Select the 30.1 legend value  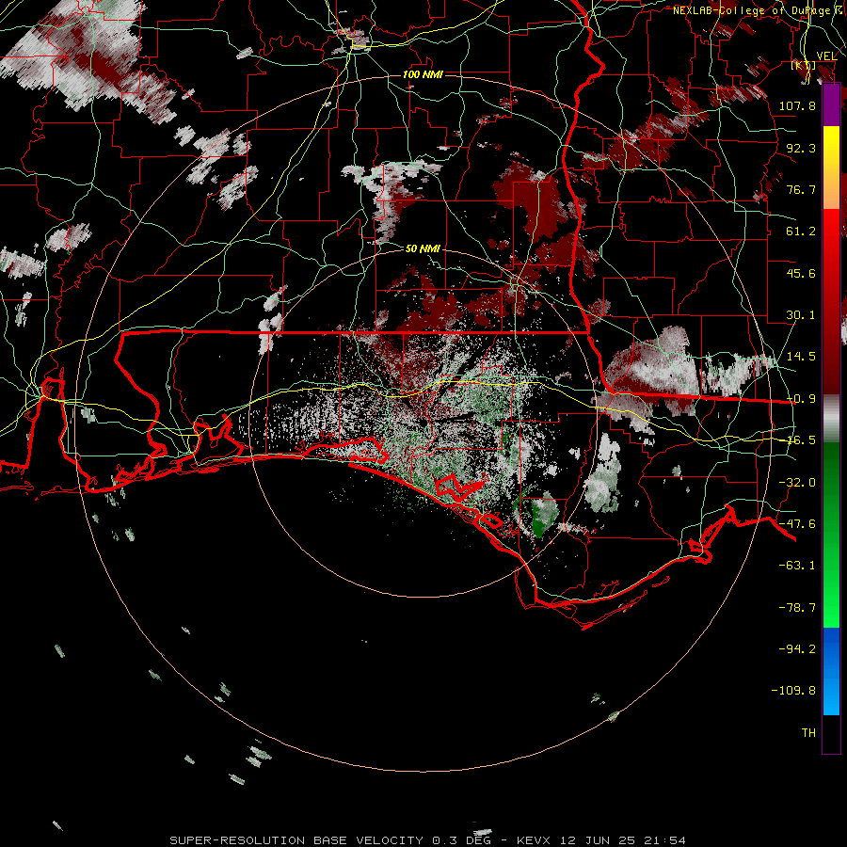coord(801,315)
